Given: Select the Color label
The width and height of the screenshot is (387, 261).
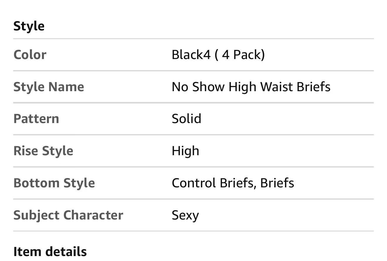Looking at the screenshot, I should click(30, 55).
